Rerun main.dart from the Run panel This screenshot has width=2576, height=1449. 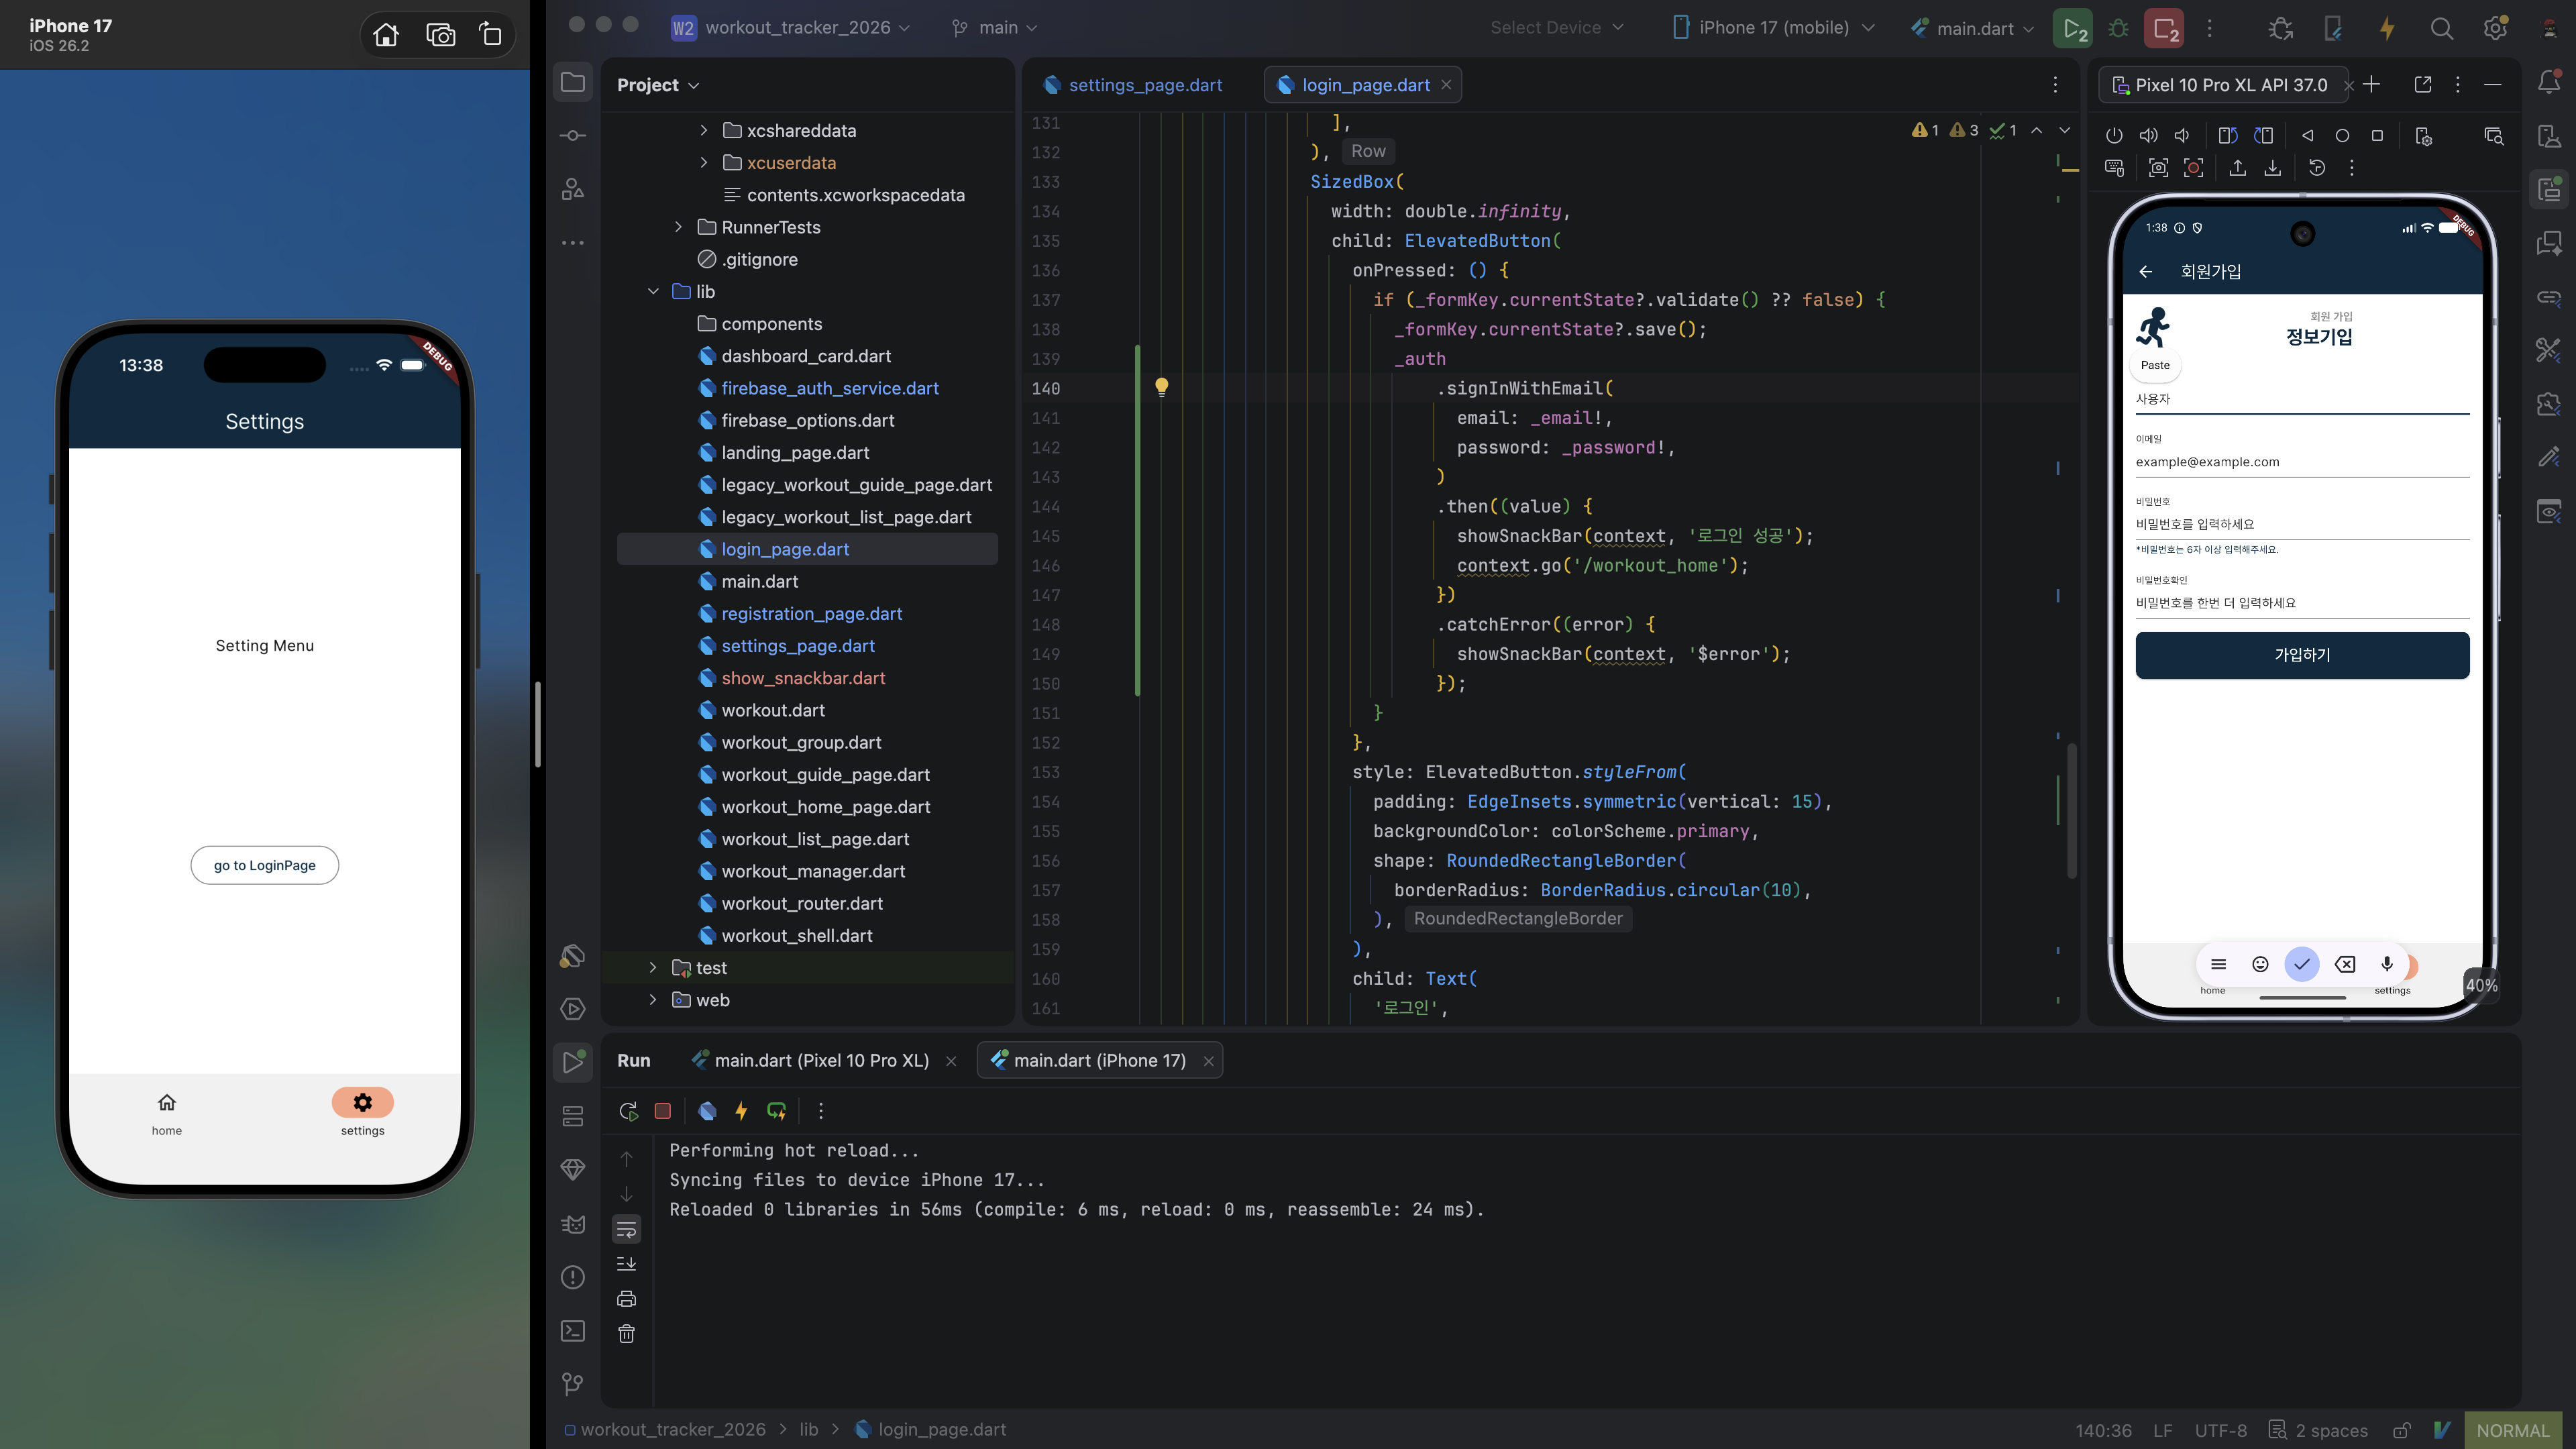click(x=628, y=1110)
